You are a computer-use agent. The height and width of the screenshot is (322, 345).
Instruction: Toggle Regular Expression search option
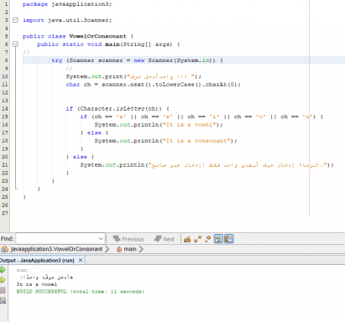[207, 239]
